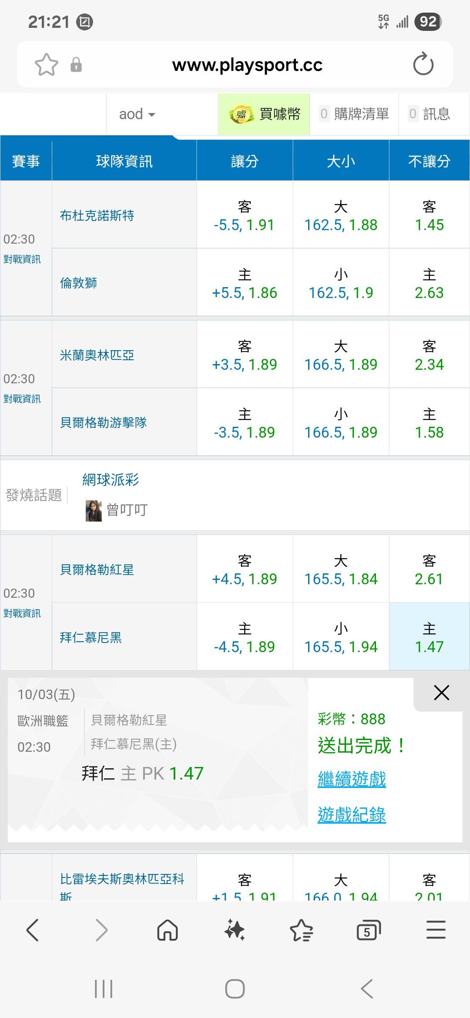The height and width of the screenshot is (1018, 470).
Task: Tap the bookmark star in address bar
Action: (x=46, y=65)
